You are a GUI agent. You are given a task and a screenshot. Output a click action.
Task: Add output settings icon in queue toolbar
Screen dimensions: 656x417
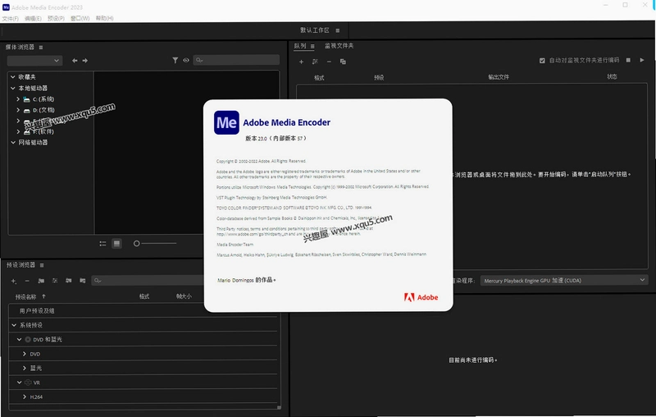[315, 62]
